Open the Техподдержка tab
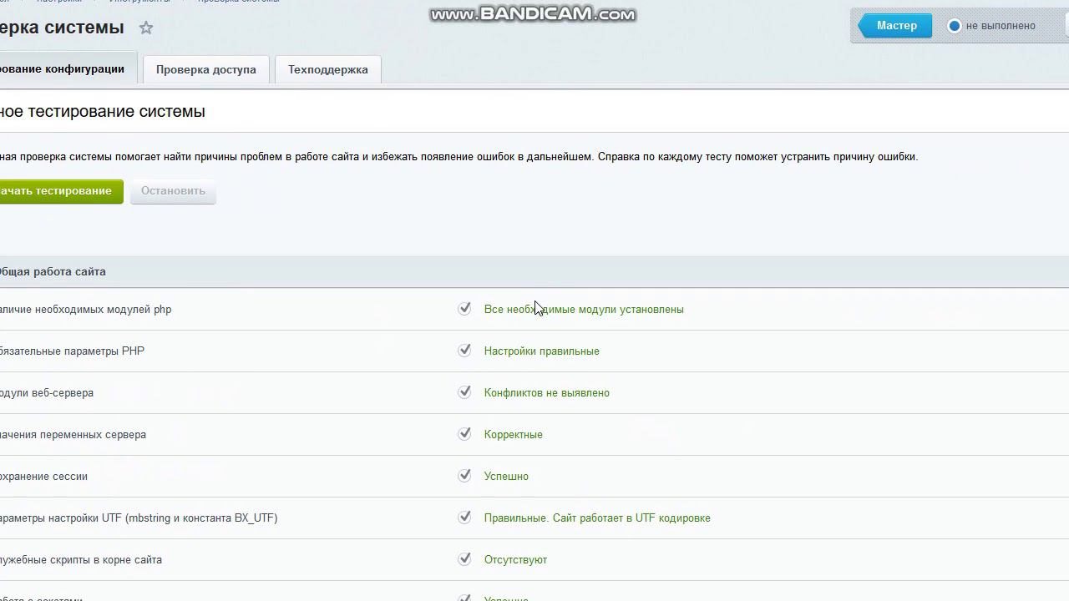1069x601 pixels. tap(327, 69)
